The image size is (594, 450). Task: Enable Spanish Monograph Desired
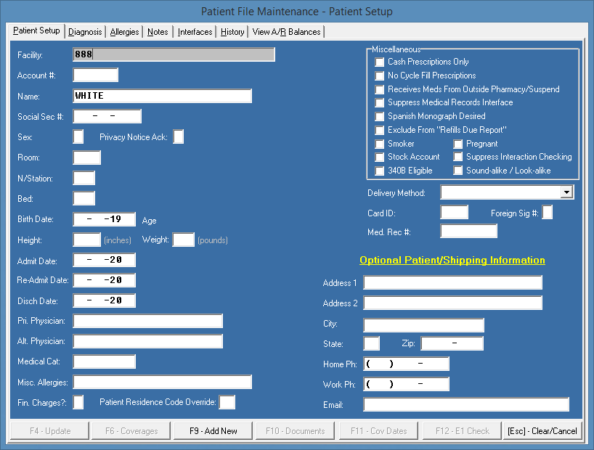380,116
